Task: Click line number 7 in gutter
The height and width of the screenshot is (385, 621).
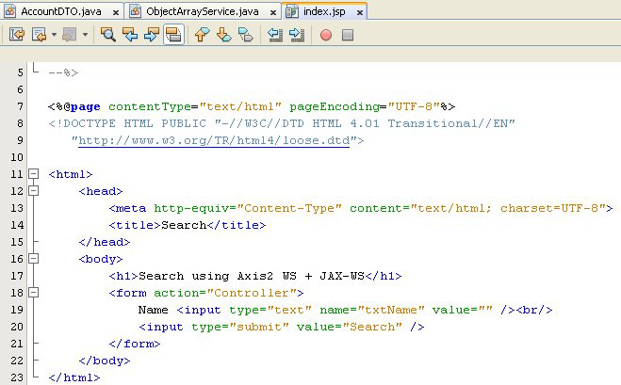Action: 20,106
